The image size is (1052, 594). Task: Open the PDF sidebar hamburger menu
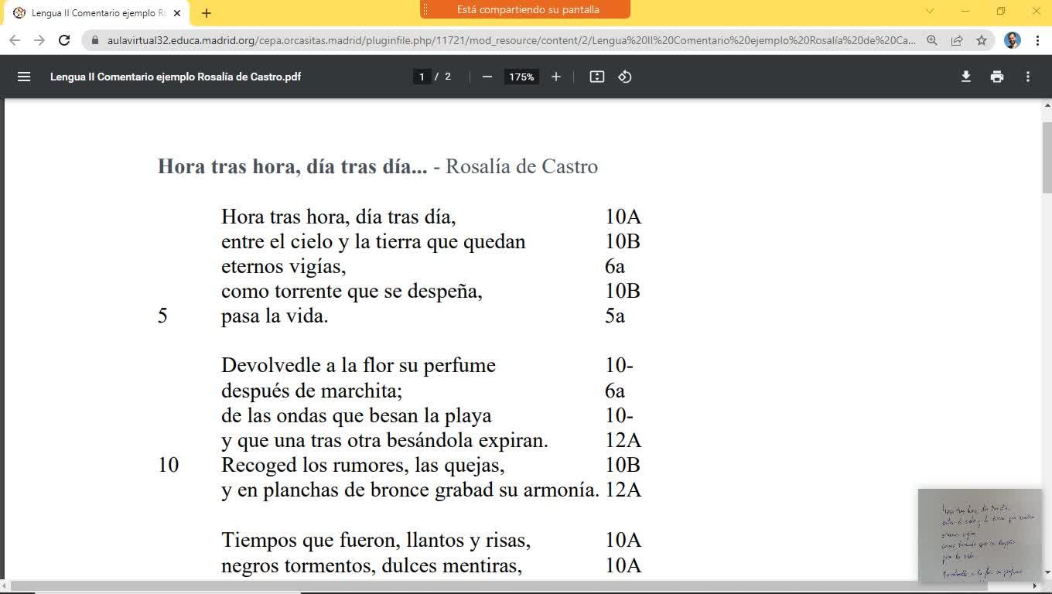point(24,77)
